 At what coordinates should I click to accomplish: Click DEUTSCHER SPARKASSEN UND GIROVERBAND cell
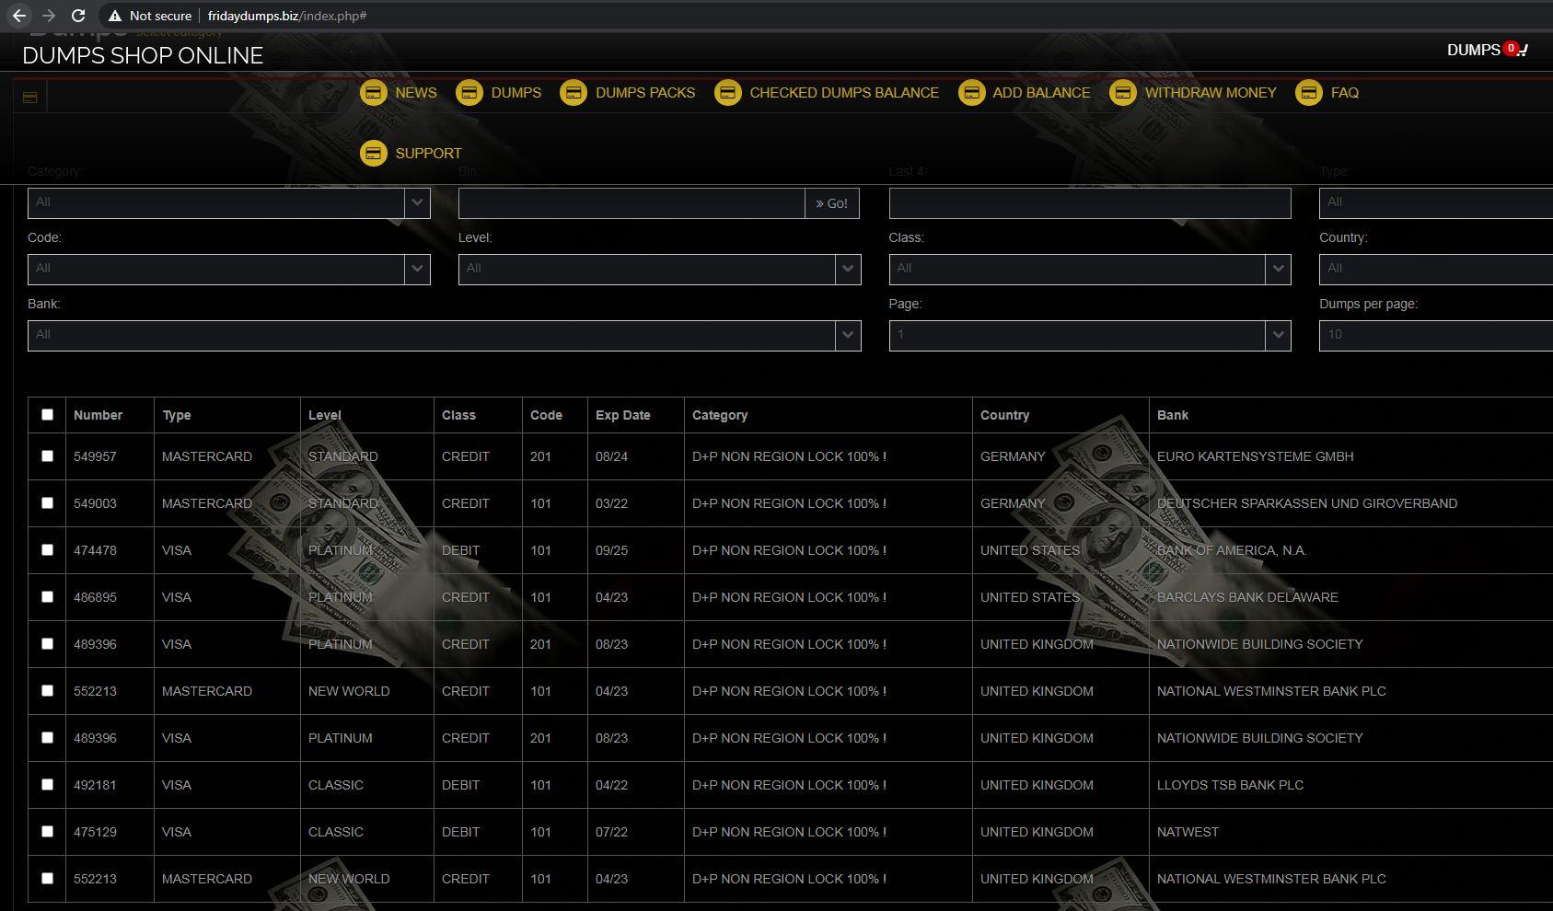1307,503
